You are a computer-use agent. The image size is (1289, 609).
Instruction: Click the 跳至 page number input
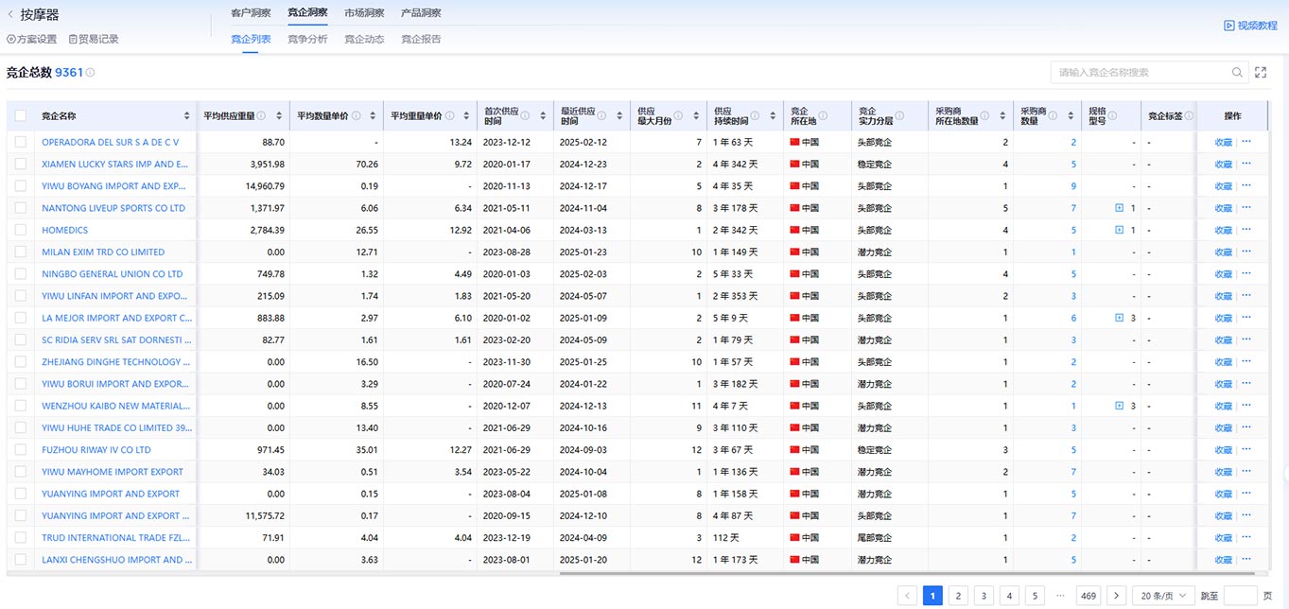tap(1241, 596)
